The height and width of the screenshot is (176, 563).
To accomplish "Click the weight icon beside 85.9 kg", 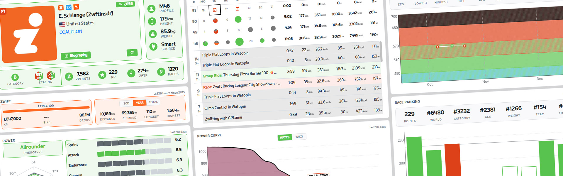I will [152, 34].
